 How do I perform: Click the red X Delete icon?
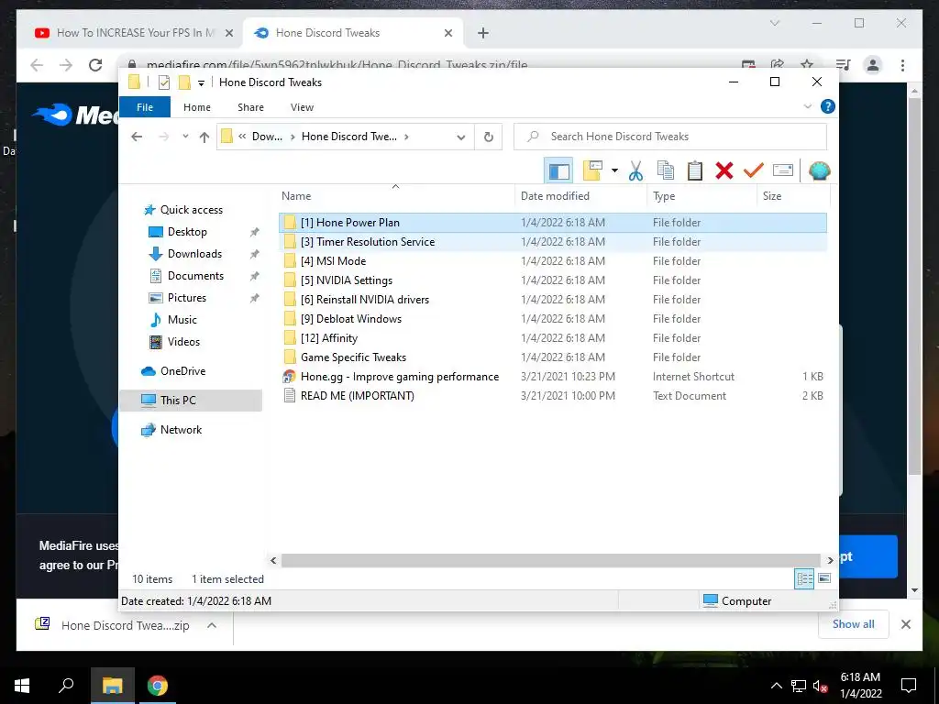pyautogui.click(x=724, y=171)
